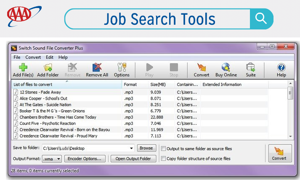Click the greyed Remove toolbar icon

click(x=72, y=67)
